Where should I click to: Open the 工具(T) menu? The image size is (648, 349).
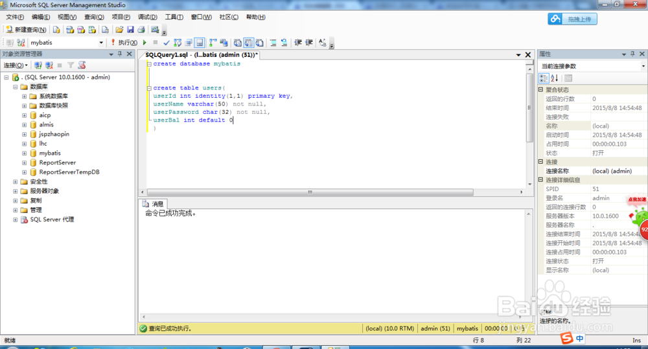174,17
